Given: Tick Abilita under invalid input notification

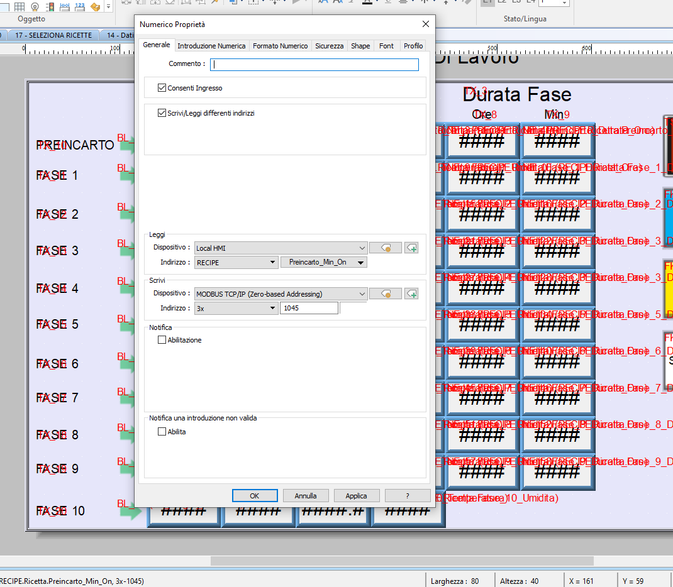Looking at the screenshot, I should tap(162, 432).
